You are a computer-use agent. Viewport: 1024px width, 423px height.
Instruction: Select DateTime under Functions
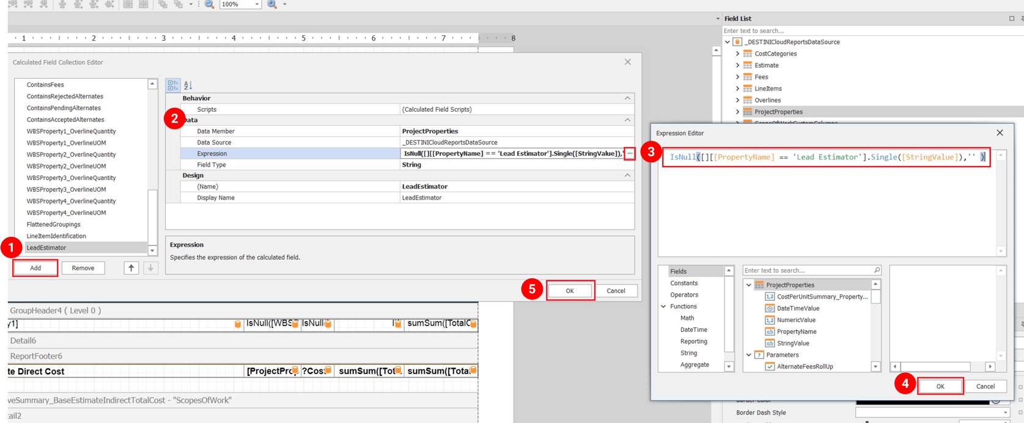pyautogui.click(x=693, y=330)
